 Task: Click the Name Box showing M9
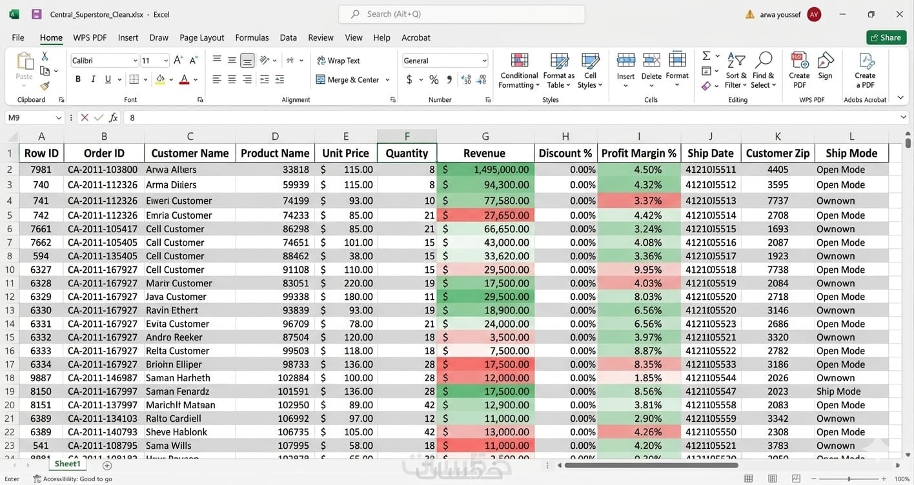point(29,117)
